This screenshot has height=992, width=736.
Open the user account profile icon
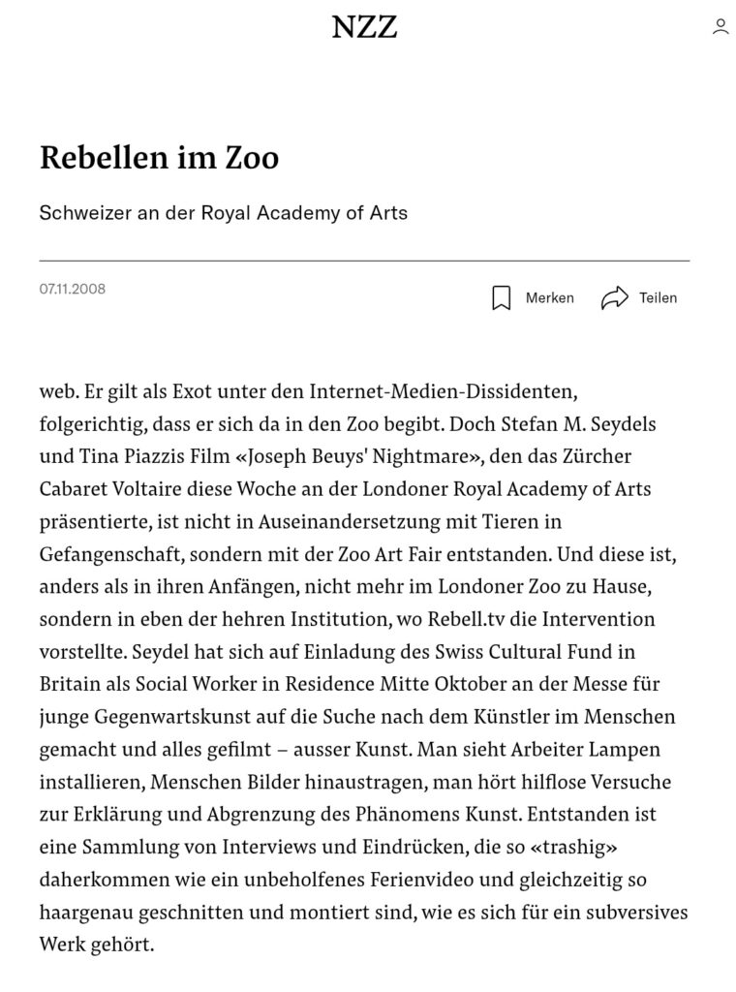click(720, 27)
